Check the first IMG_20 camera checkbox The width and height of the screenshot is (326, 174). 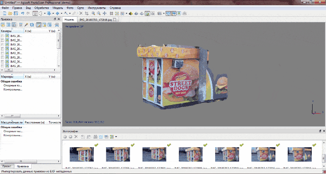(x=2, y=36)
